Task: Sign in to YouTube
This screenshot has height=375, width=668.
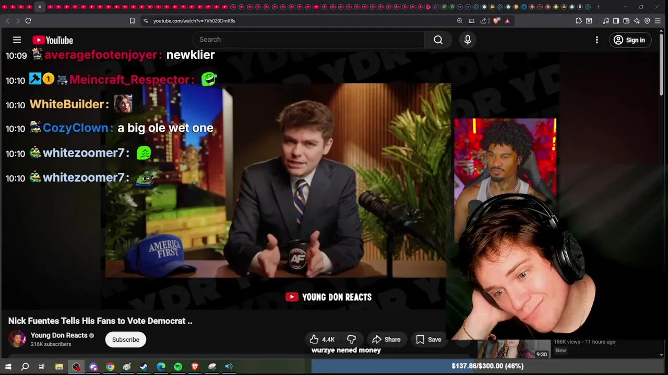Action: [x=630, y=40]
